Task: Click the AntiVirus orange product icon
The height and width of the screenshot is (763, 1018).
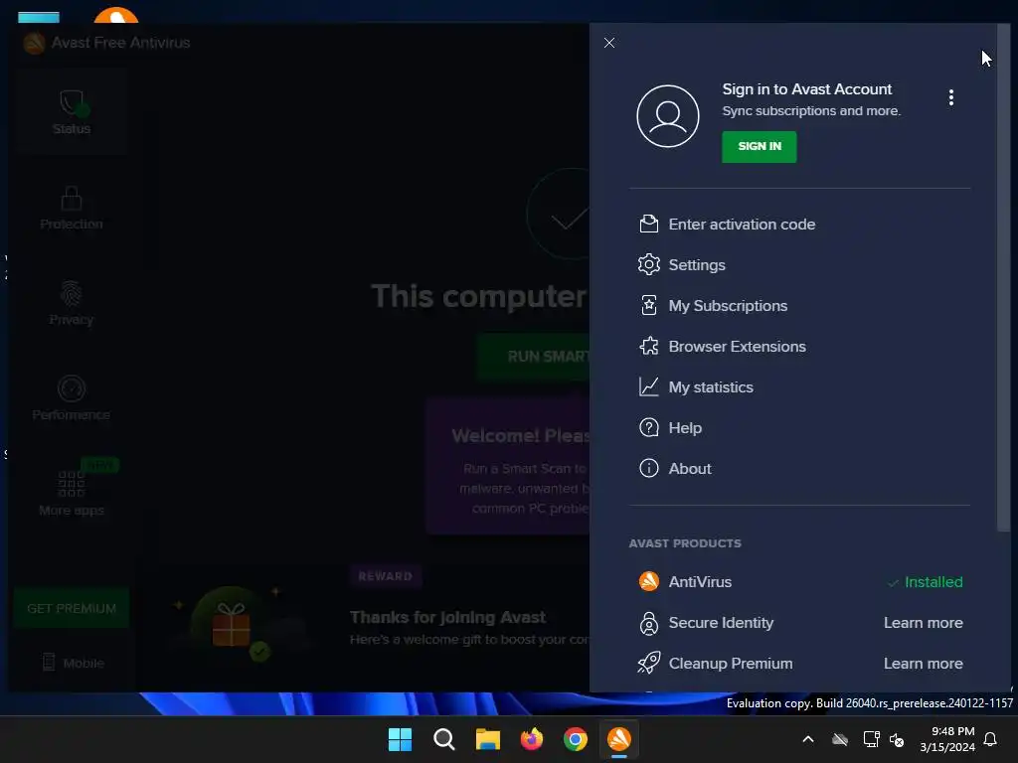Action: point(648,582)
